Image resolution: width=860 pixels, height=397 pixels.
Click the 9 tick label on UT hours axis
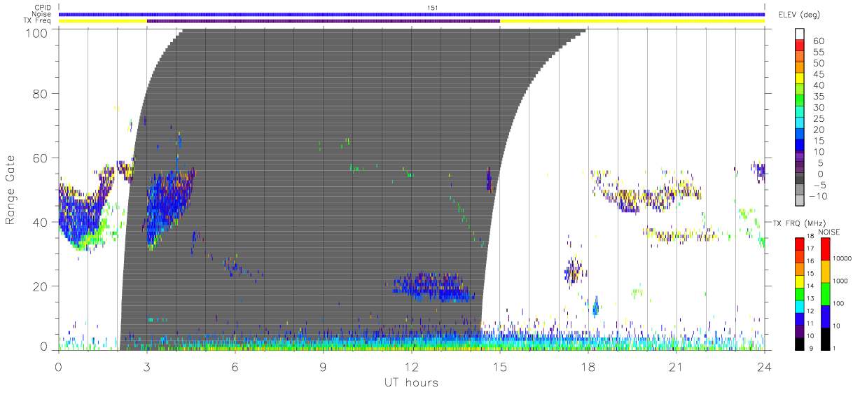(x=323, y=366)
